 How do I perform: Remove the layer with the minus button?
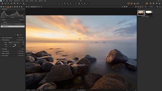(23, 35)
